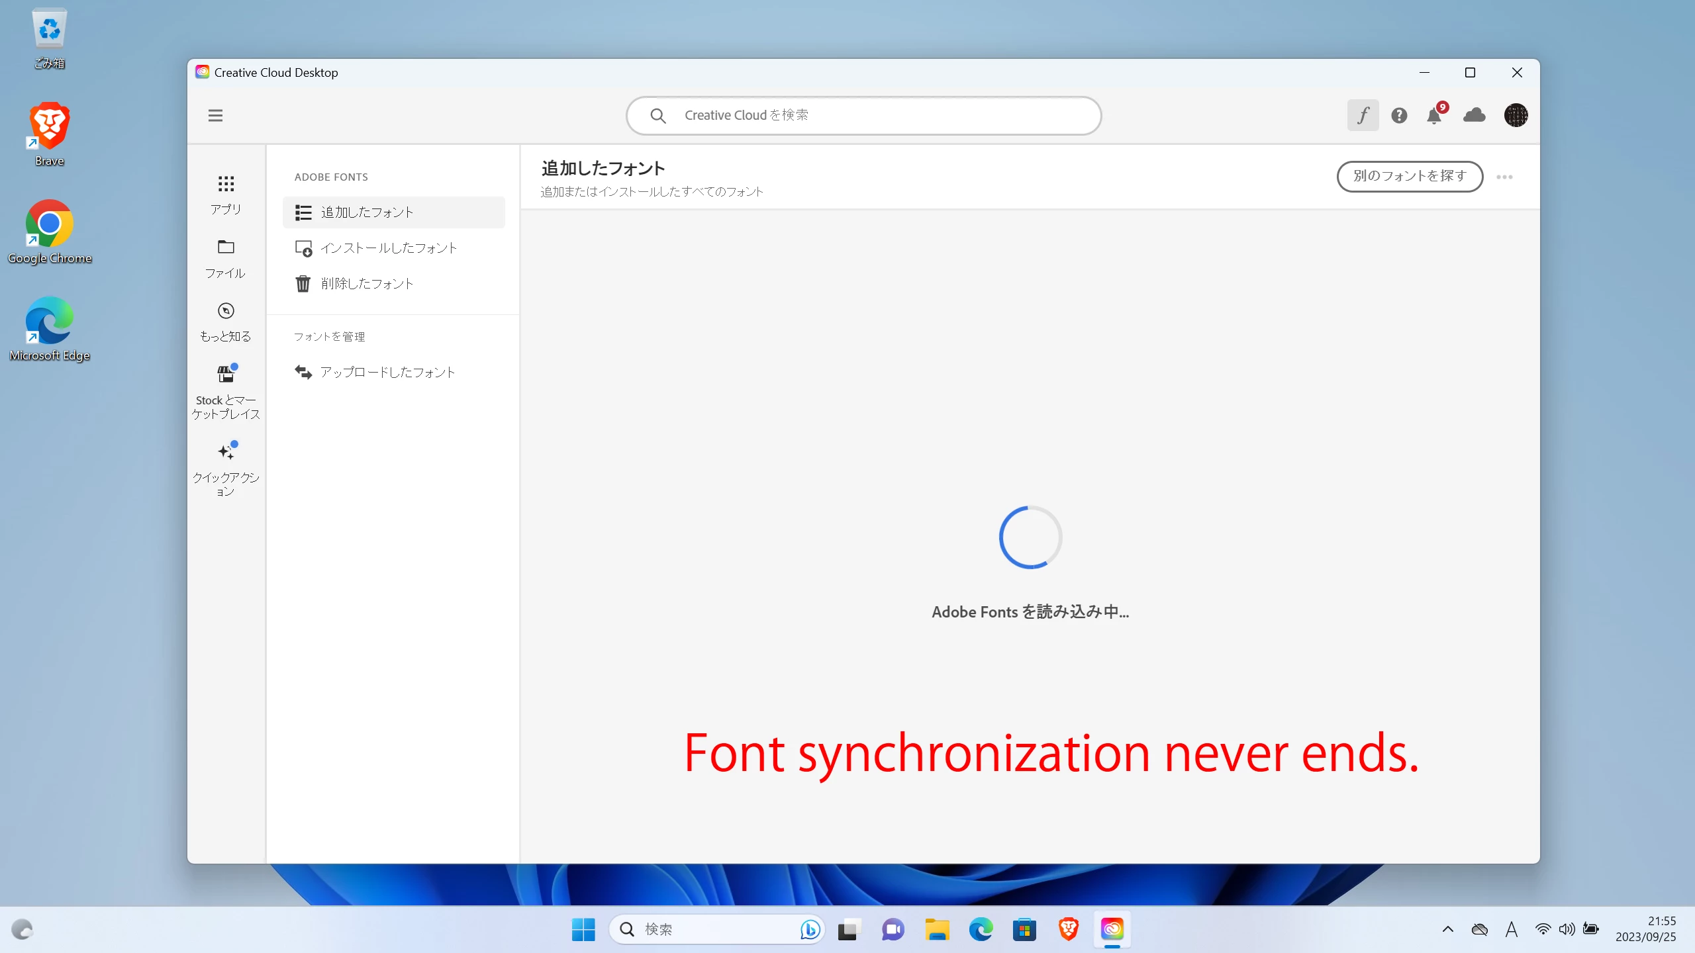
Task: Open ファイル (Files) in sidebar
Action: coord(226,259)
